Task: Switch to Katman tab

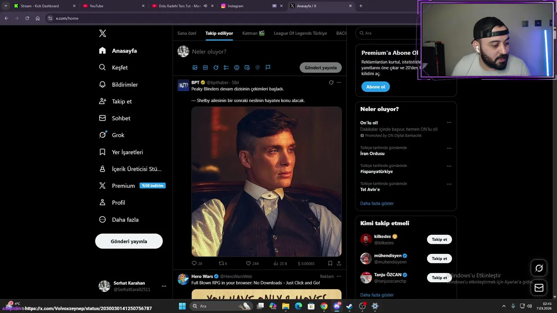Action: (253, 33)
